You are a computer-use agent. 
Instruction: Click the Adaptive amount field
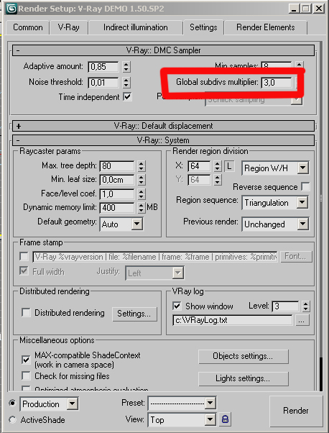click(x=103, y=67)
